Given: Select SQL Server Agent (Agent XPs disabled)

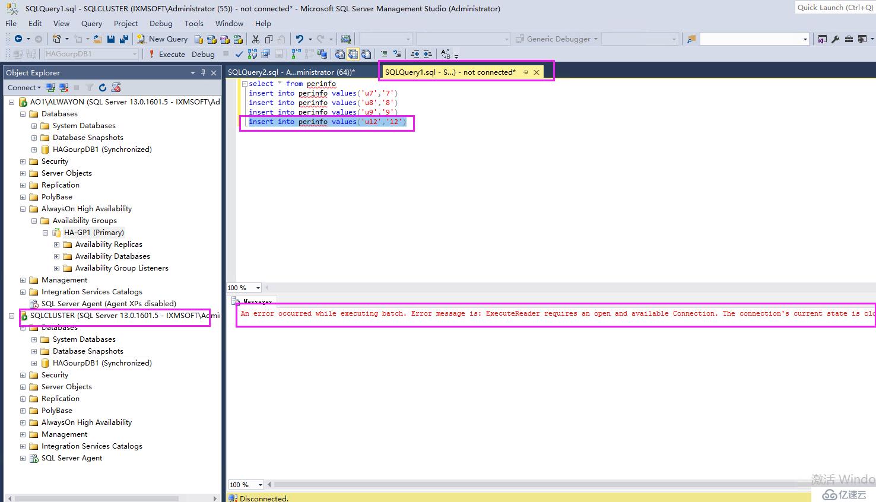Looking at the screenshot, I should click(x=109, y=304).
